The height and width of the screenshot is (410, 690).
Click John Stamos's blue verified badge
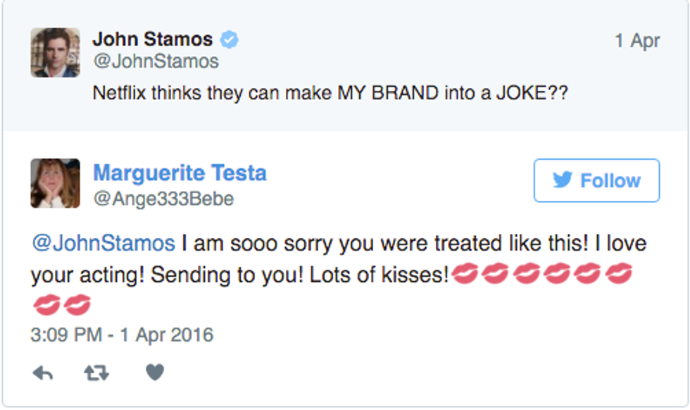click(x=229, y=39)
